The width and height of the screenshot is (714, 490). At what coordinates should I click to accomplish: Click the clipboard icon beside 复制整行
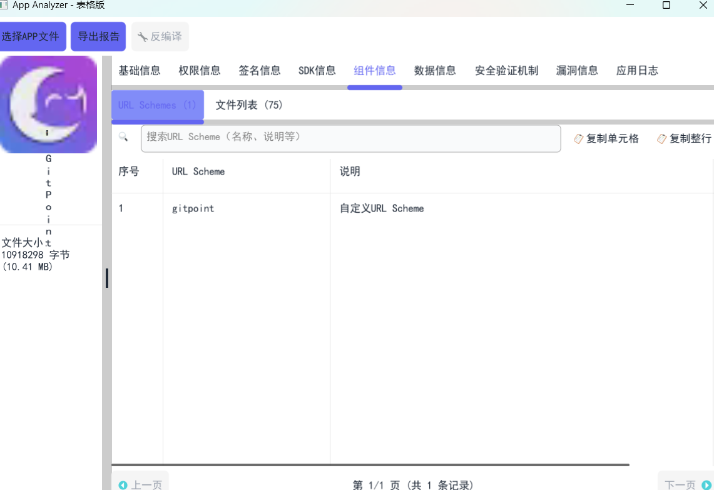(x=661, y=138)
